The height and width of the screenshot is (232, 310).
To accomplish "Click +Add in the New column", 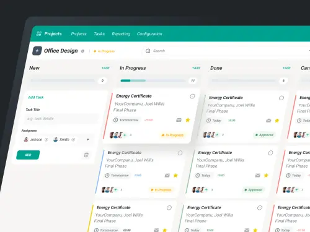I will pos(105,68).
